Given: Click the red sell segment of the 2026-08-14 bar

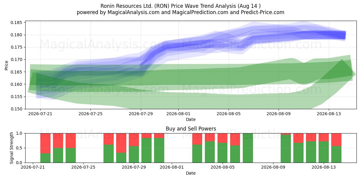Looking at the screenshot, I should coord(336,139).
